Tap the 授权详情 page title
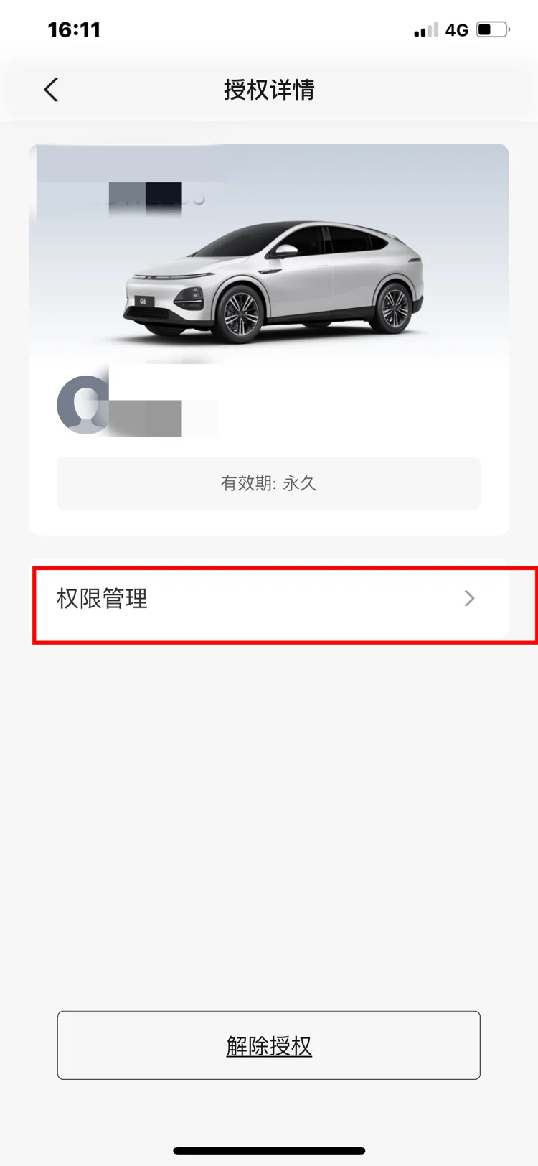Viewport: 538px width, 1166px height. (x=269, y=90)
